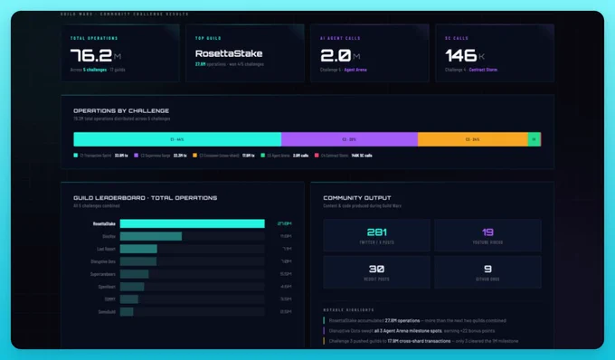Click the small green segment of stacked bar
This screenshot has width=615, height=360.
[535, 139]
